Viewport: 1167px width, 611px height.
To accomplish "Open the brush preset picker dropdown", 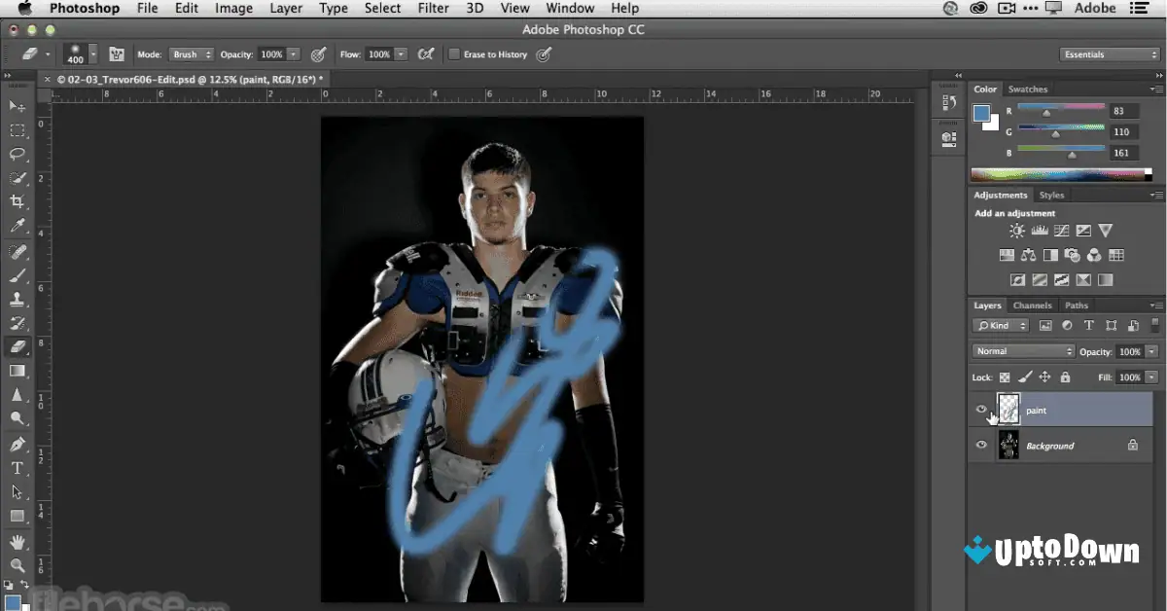I will tap(92, 54).
